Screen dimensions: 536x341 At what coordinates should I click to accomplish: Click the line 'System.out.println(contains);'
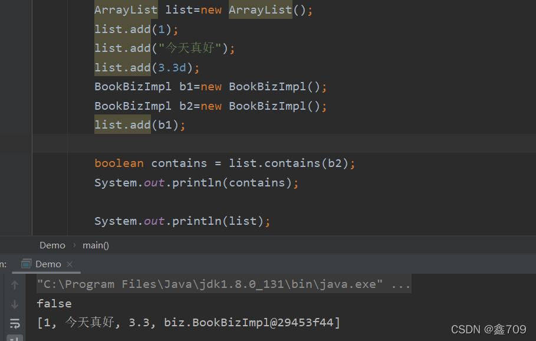point(196,183)
